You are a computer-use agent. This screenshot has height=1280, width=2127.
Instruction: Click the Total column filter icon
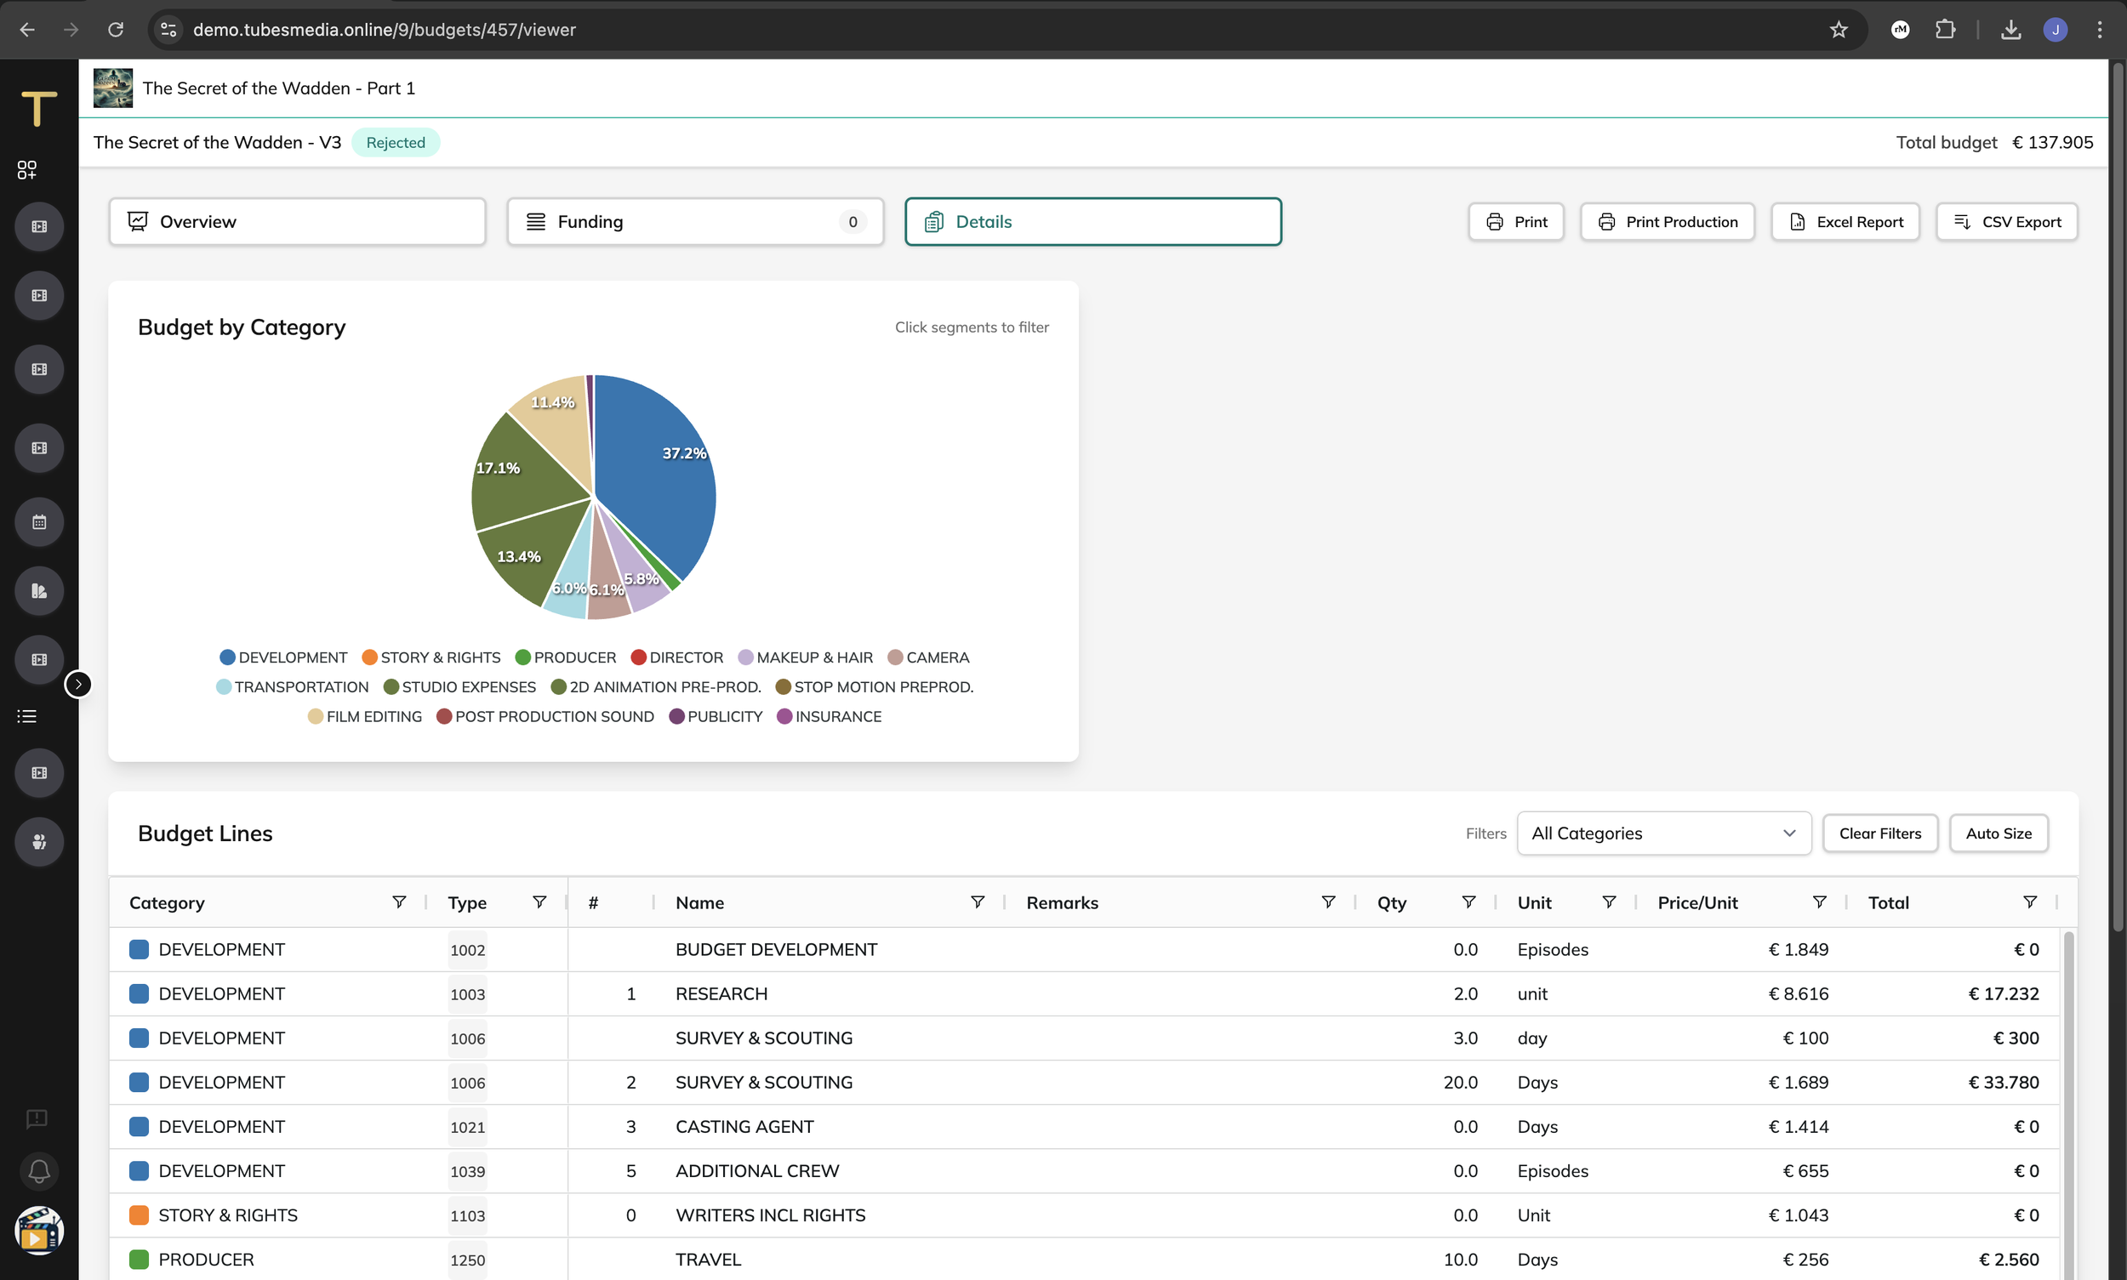point(2029,902)
